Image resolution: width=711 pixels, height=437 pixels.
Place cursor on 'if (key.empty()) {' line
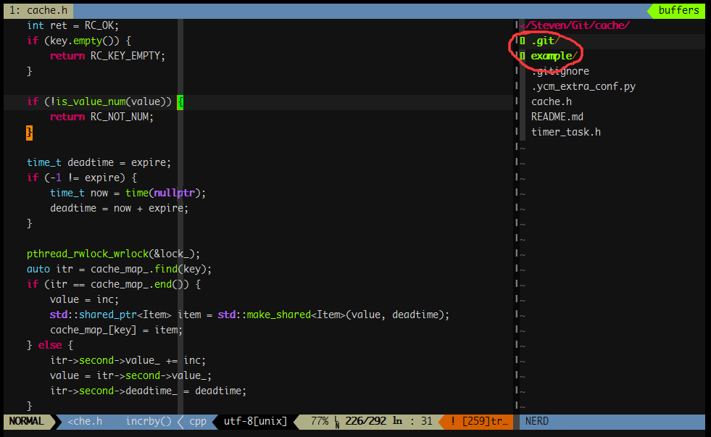click(79, 41)
